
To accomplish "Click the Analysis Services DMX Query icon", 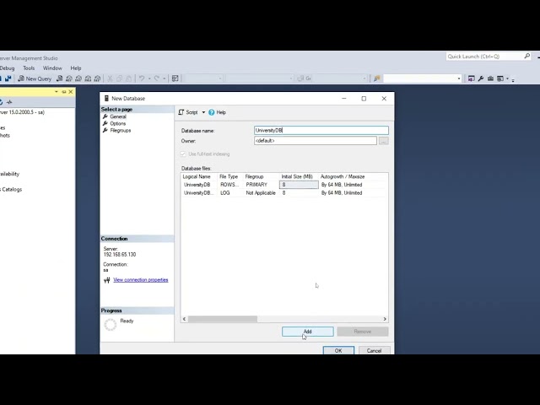I will (78, 78).
